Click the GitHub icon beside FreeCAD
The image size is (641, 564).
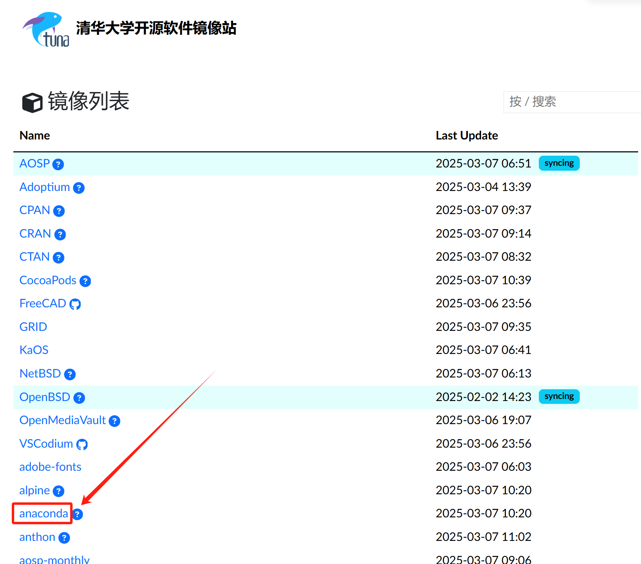click(75, 304)
